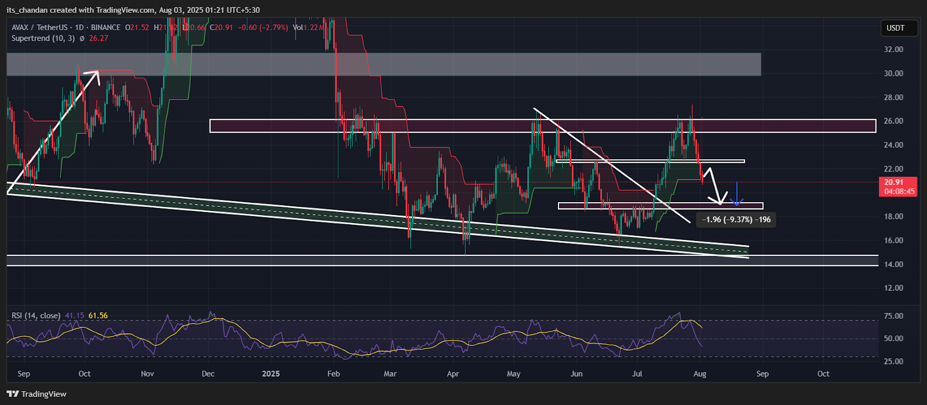This screenshot has height=405, width=927.
Task: Click the Supertrend value 26.27
Action: [x=98, y=38]
